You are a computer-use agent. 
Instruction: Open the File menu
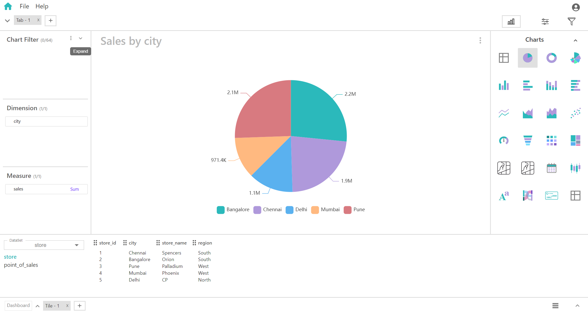(x=24, y=6)
